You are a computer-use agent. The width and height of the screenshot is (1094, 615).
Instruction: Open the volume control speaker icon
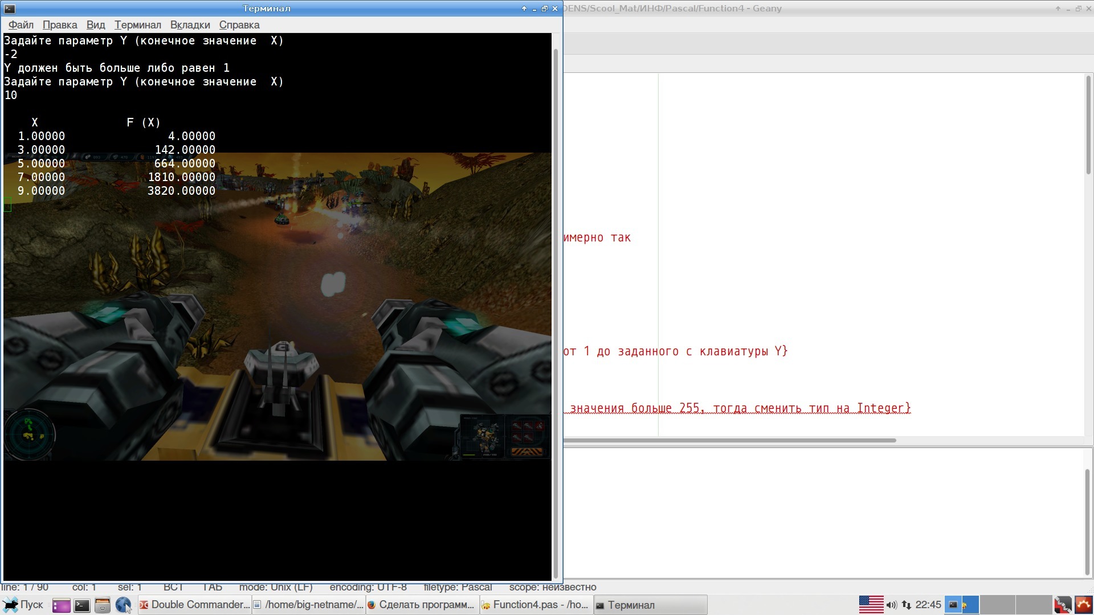point(892,605)
